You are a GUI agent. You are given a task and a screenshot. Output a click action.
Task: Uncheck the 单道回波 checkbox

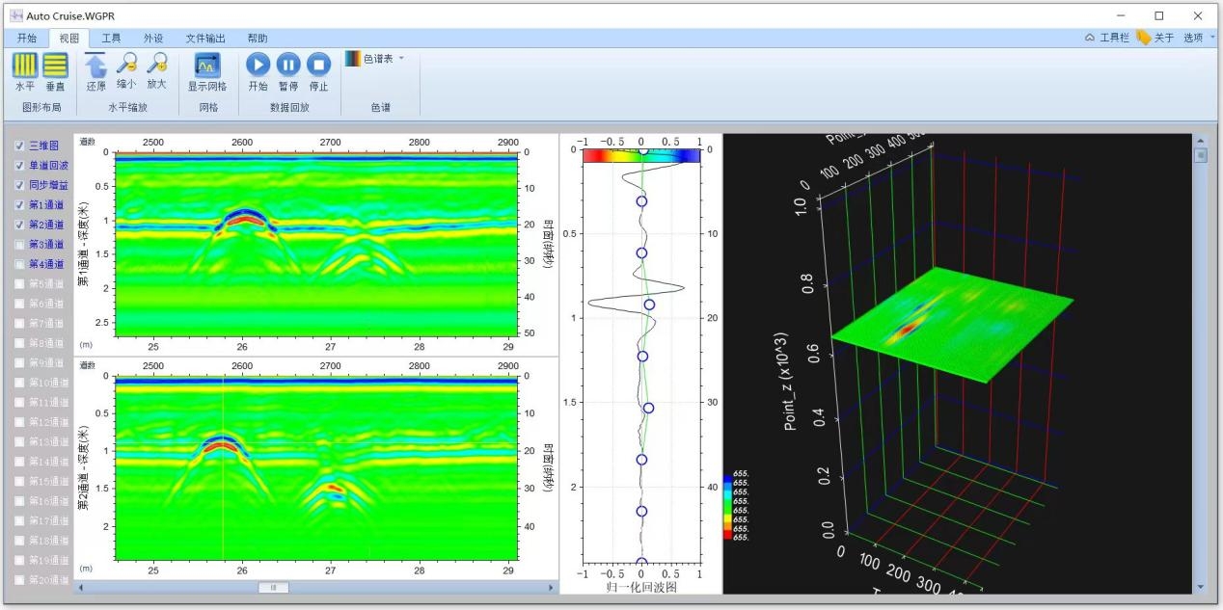click(x=20, y=166)
